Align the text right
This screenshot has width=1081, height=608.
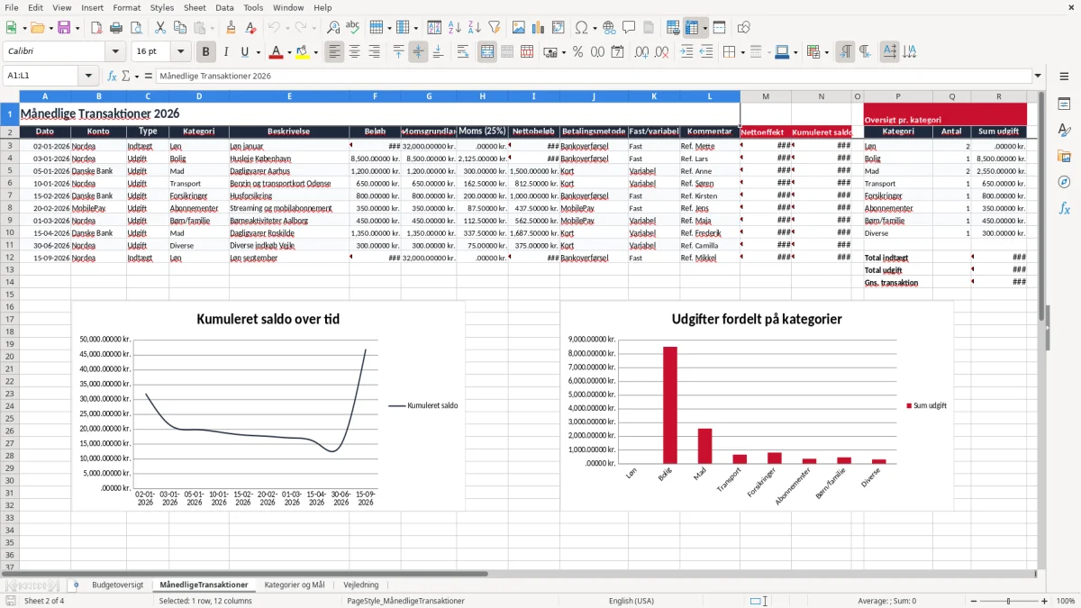click(x=374, y=52)
